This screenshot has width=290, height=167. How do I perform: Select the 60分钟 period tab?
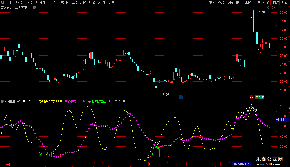point(64,2)
